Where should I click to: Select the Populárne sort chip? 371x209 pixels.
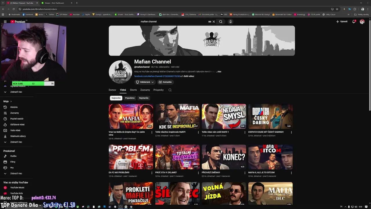click(x=130, y=98)
